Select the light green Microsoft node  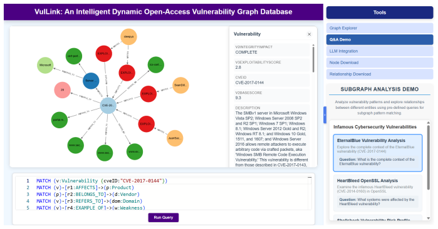pyautogui.click(x=45, y=65)
